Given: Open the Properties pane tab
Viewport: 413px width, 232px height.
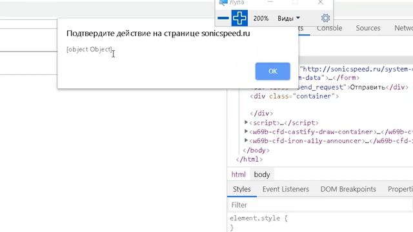Looking at the screenshot, I should [x=400, y=189].
